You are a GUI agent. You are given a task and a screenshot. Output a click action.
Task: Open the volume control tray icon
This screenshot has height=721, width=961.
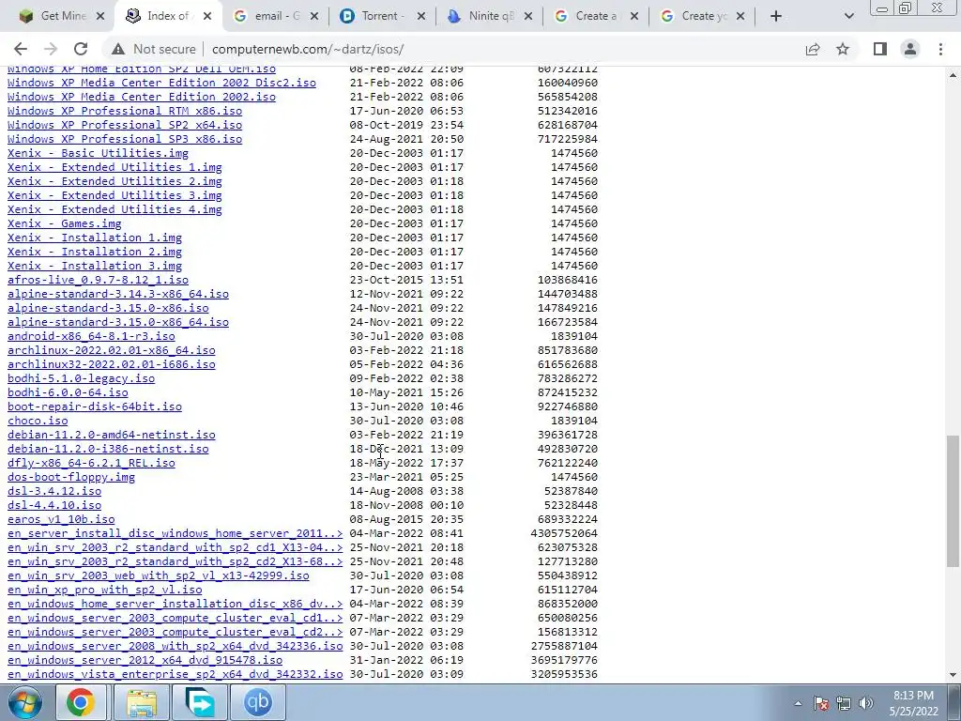866,703
